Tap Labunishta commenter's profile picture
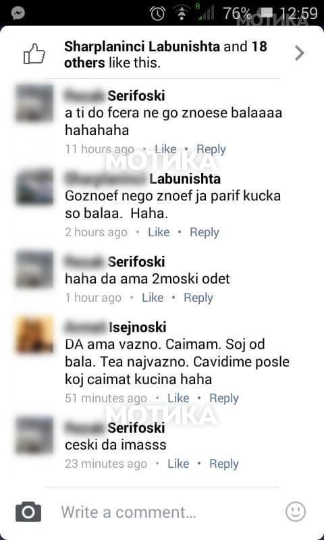The image size is (324, 540). tap(34, 186)
